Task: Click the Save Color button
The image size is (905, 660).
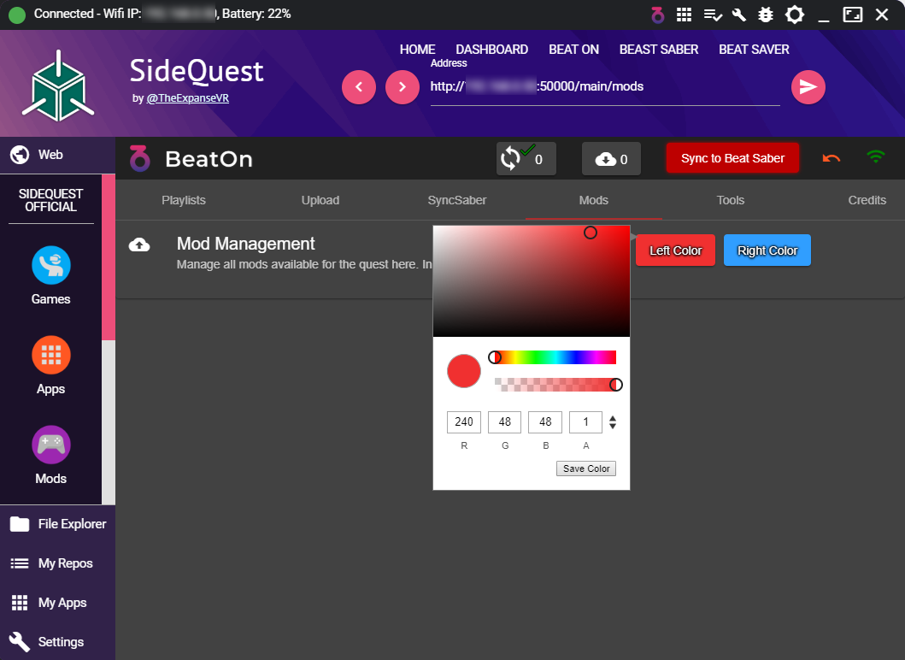Action: point(586,468)
